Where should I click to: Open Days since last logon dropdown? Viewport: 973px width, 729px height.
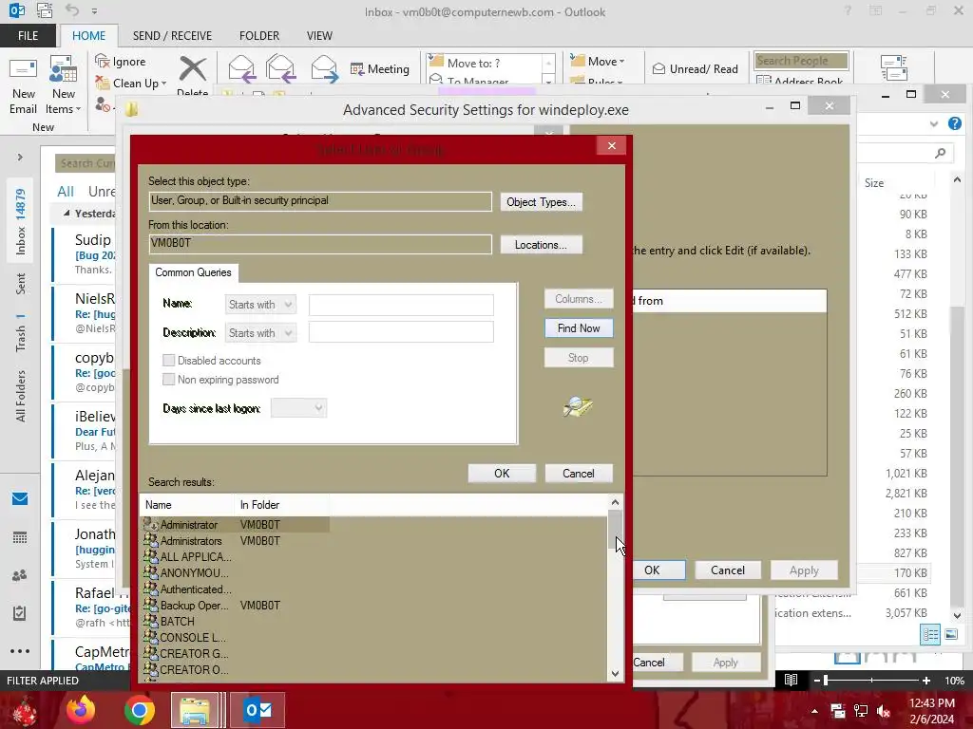pyautogui.click(x=298, y=408)
